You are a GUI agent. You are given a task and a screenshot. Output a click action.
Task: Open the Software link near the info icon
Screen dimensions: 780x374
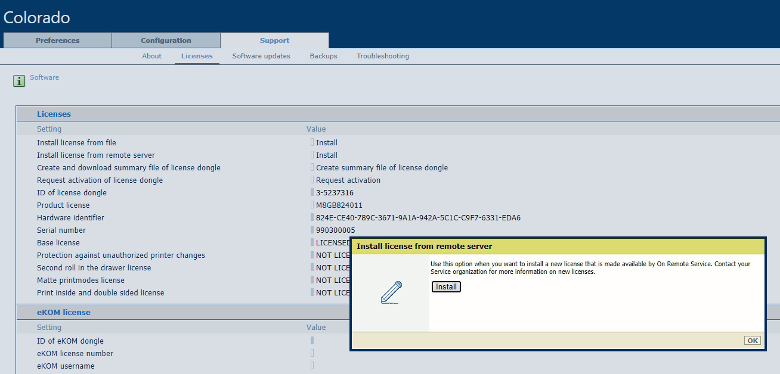point(45,77)
